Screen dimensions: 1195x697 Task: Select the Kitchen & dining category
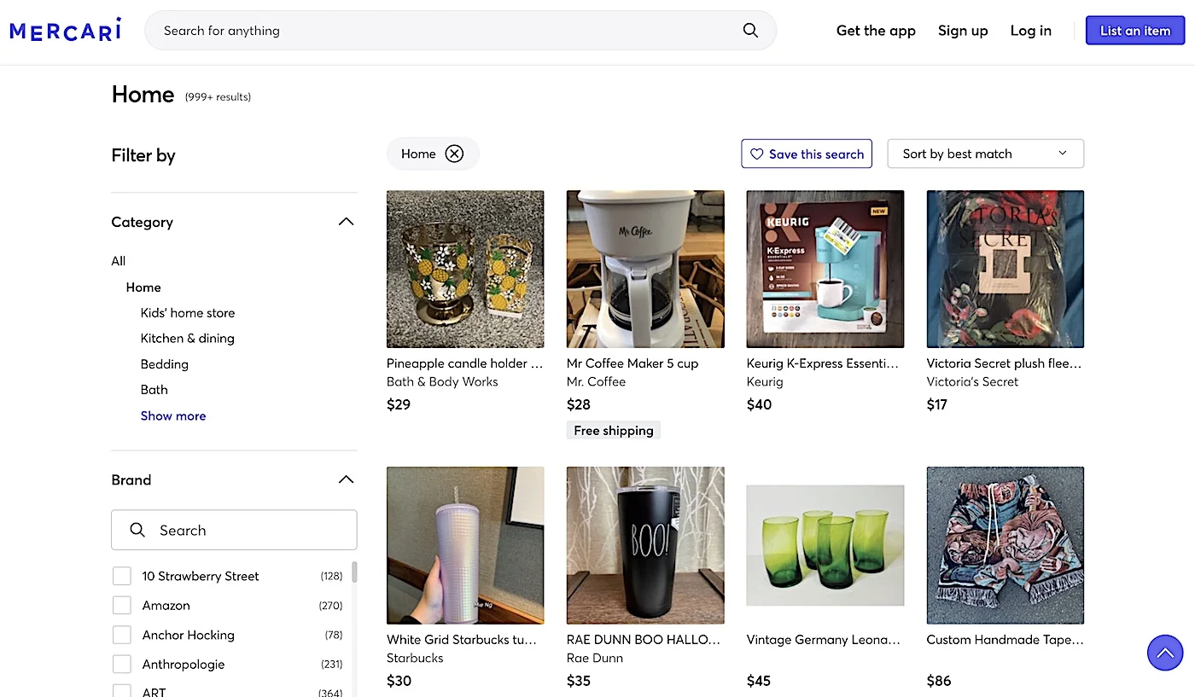(188, 339)
